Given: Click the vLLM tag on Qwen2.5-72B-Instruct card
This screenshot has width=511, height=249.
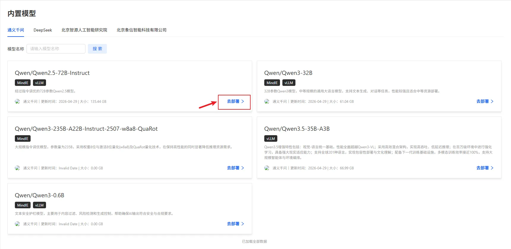Looking at the screenshot, I should click(x=39, y=83).
